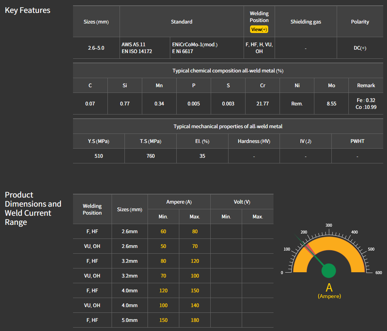387x331 pixels.
Task: Click the 760 tensile strength value
Action: click(151, 156)
